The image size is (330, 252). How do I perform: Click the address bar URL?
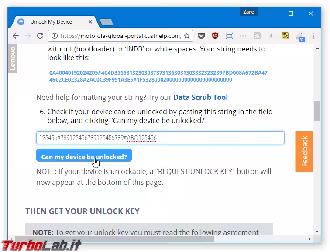click(x=120, y=36)
